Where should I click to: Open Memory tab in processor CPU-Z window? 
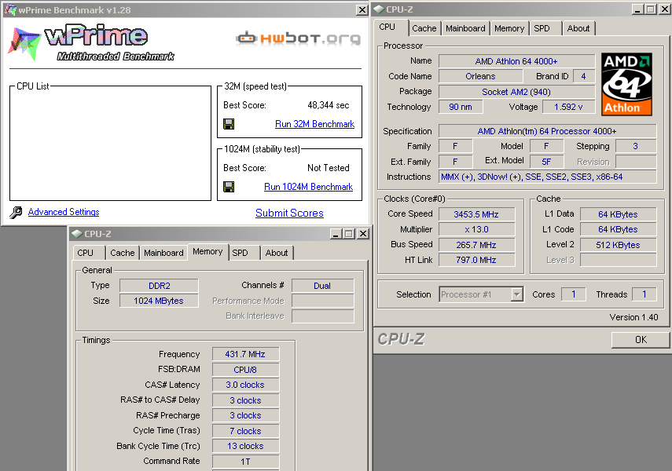pyautogui.click(x=509, y=29)
